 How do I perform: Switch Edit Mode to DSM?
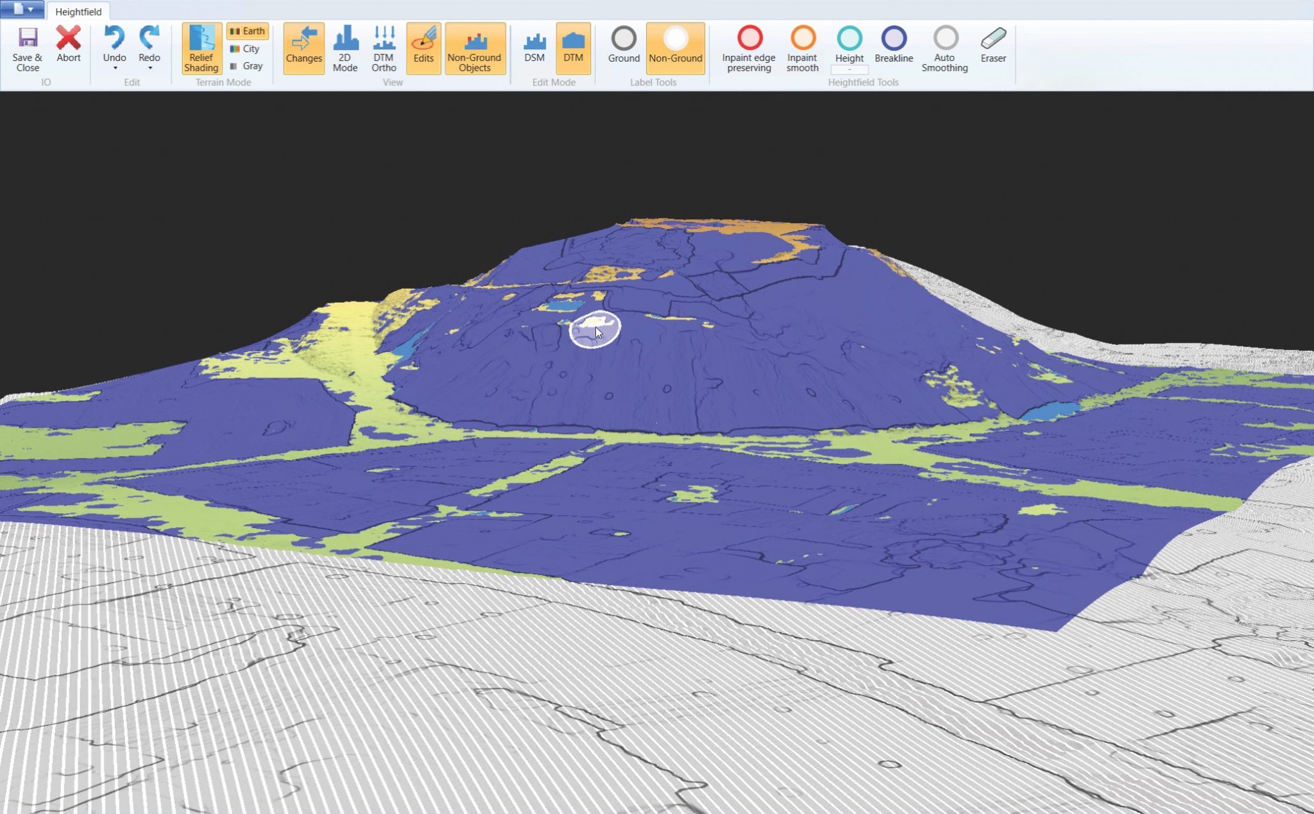click(x=534, y=48)
